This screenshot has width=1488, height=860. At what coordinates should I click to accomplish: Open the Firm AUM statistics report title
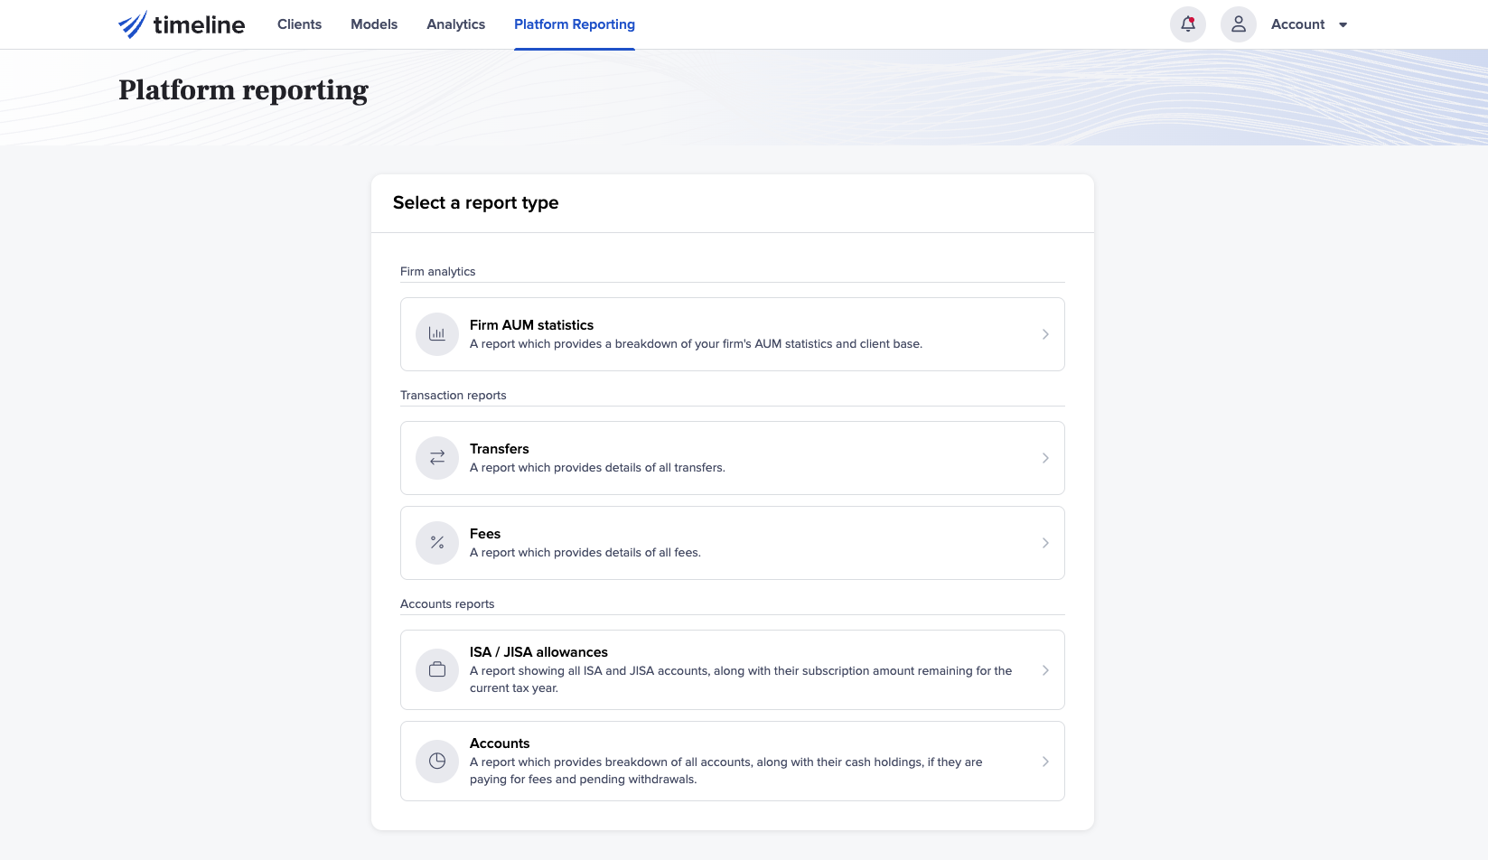(x=531, y=325)
